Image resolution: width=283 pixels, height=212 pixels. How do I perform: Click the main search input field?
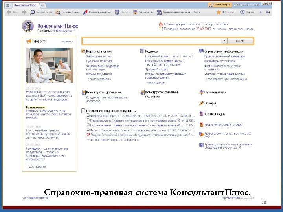(x=152, y=41)
